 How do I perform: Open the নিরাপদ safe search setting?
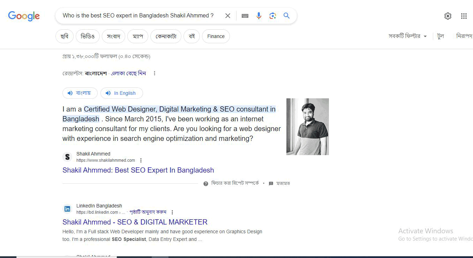[x=464, y=36]
